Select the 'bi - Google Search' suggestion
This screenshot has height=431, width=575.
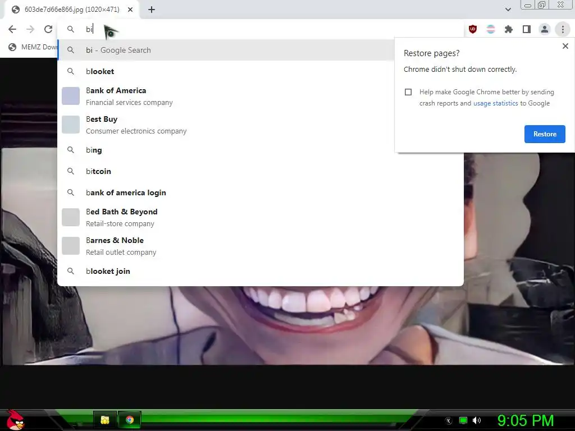click(x=226, y=50)
